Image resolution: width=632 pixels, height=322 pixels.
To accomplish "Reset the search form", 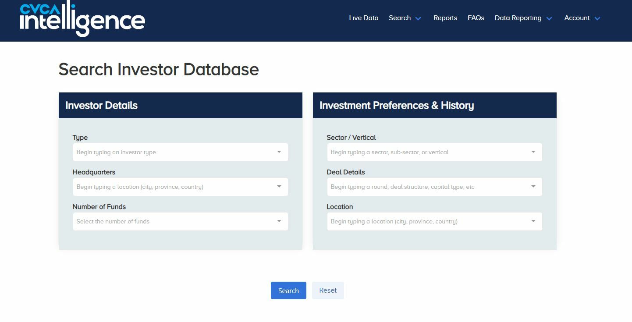I will click(327, 290).
